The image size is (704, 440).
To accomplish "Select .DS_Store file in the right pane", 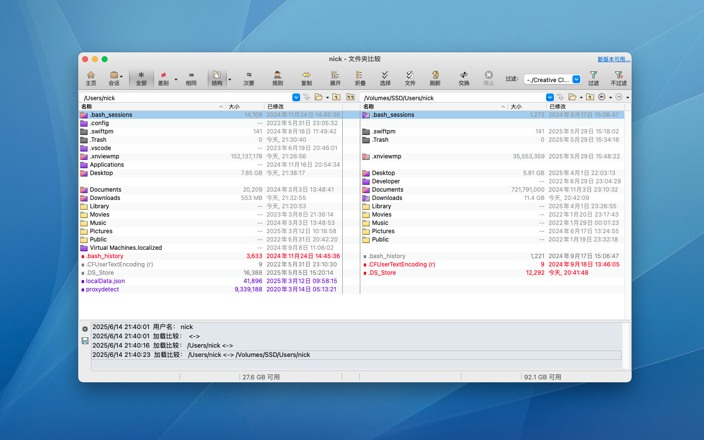I will (492, 273).
